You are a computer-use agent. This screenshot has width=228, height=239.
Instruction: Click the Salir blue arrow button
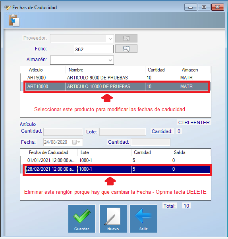[143, 219]
